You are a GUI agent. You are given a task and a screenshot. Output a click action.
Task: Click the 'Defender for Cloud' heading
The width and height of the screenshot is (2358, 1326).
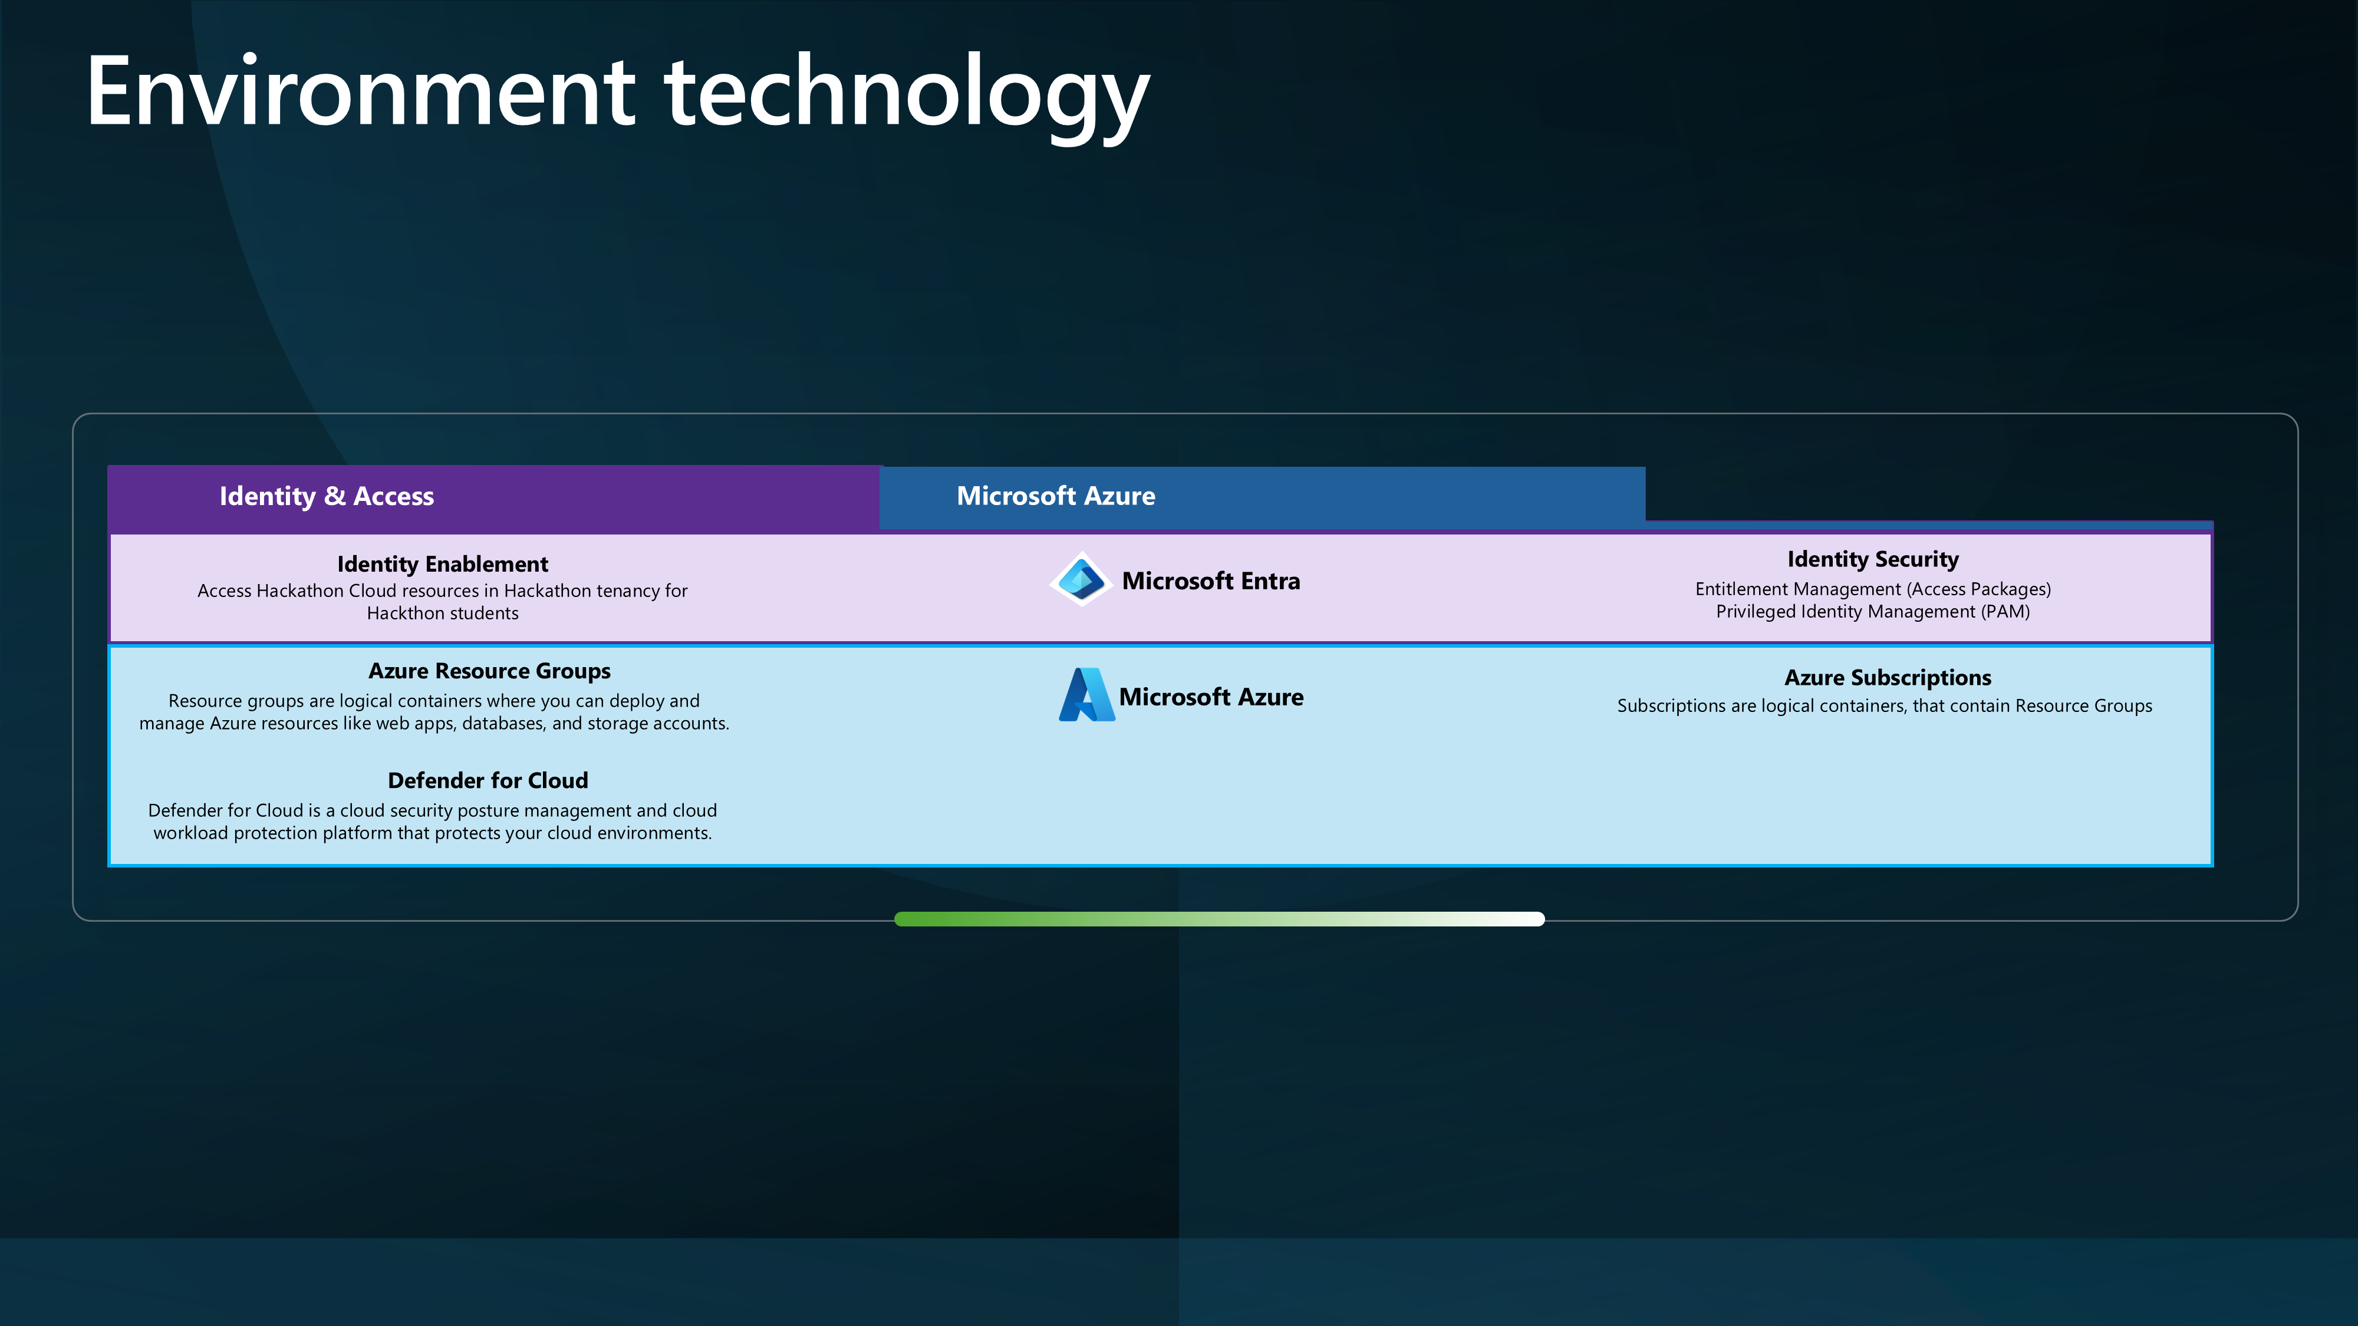(488, 781)
